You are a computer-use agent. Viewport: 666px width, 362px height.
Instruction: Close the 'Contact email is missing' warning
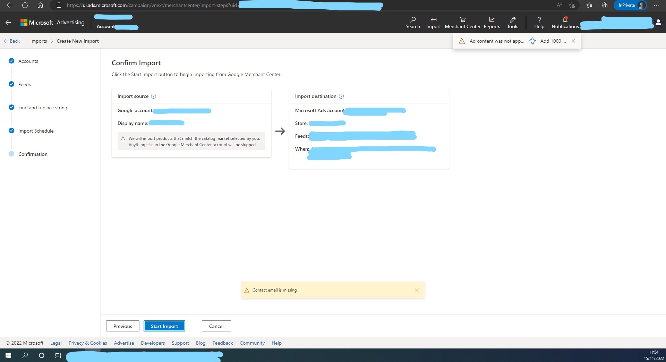pyautogui.click(x=417, y=291)
